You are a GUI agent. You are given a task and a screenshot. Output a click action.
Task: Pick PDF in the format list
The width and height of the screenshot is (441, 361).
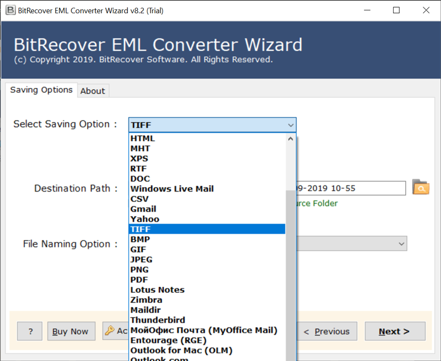tap(207, 280)
